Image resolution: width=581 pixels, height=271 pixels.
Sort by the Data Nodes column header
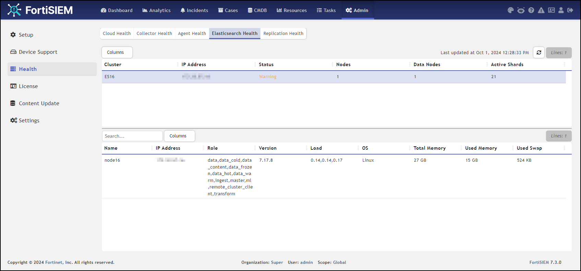coord(427,64)
